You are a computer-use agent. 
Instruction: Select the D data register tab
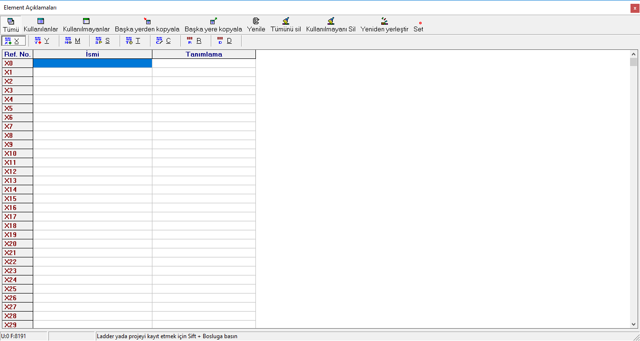(x=225, y=41)
